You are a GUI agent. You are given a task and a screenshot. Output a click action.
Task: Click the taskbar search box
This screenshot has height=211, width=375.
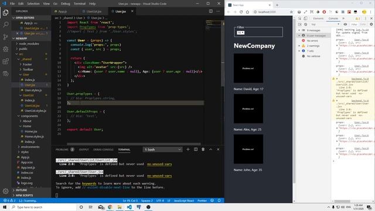(43, 207)
